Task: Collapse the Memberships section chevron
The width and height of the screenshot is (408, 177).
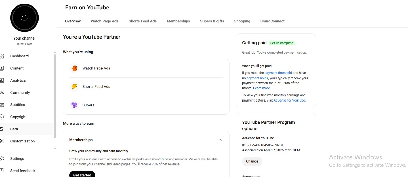Action: tap(220, 140)
